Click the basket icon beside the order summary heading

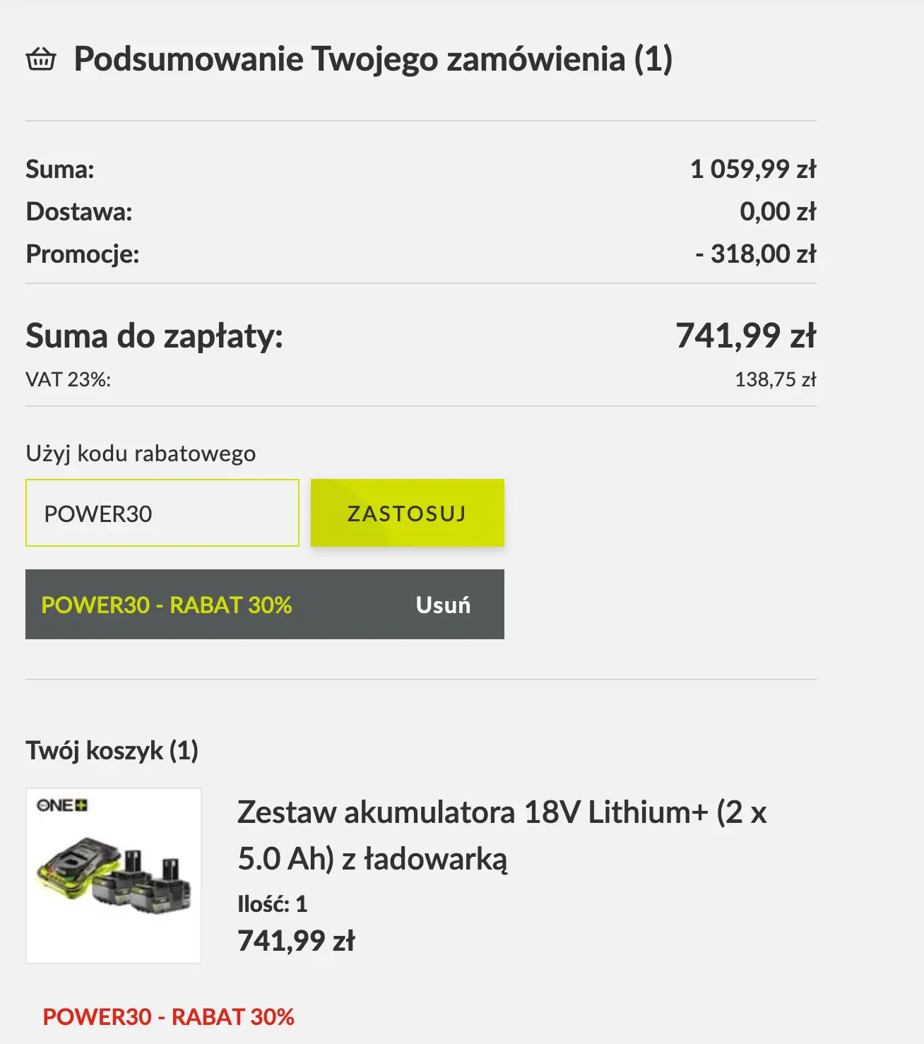41,59
